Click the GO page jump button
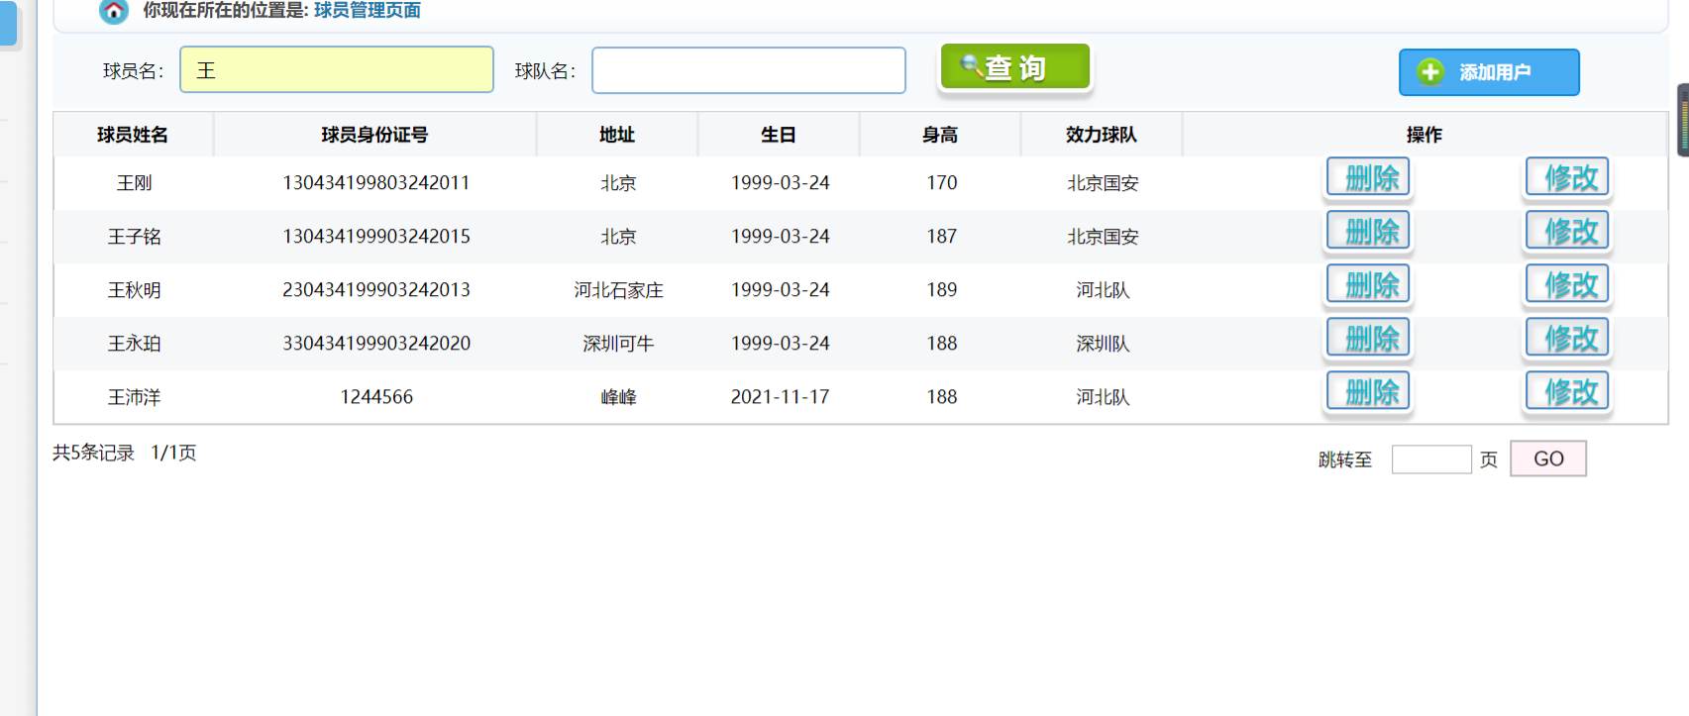This screenshot has height=716, width=1689. tap(1548, 459)
